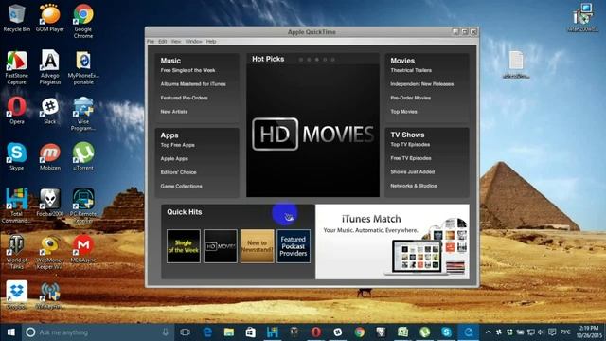
Task: Open File Explorer from the taskbar
Action: point(229,332)
